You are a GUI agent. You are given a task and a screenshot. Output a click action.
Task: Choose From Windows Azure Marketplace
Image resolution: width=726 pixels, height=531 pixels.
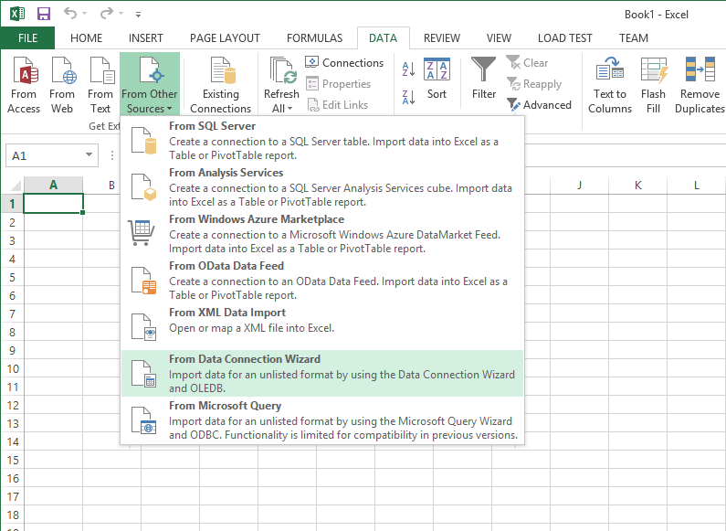point(322,234)
